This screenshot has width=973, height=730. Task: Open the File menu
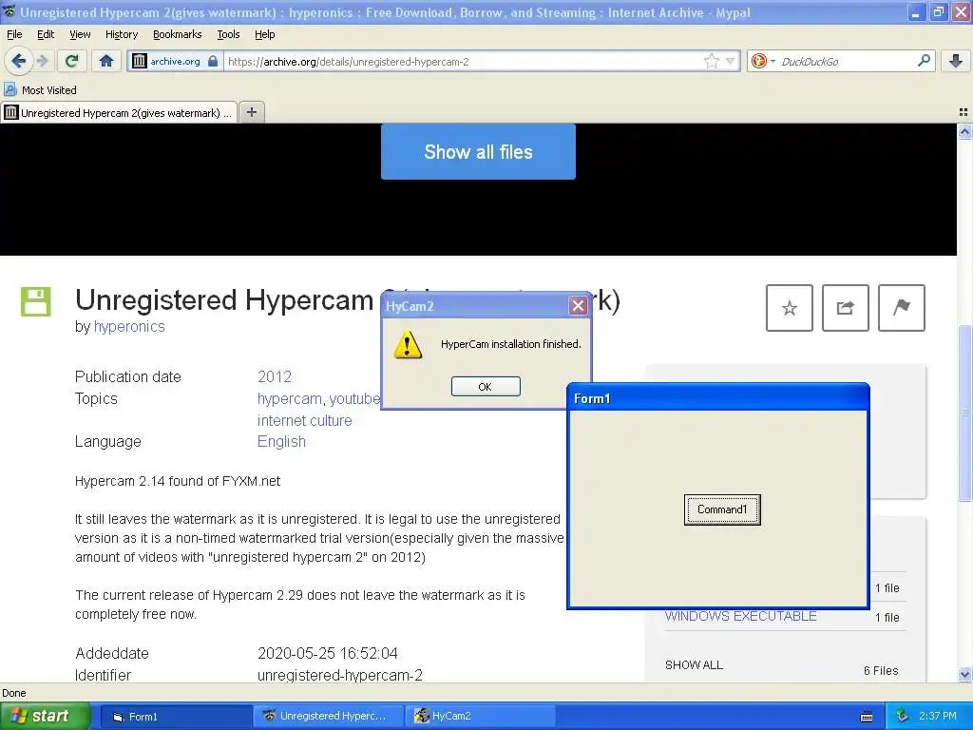pos(14,34)
